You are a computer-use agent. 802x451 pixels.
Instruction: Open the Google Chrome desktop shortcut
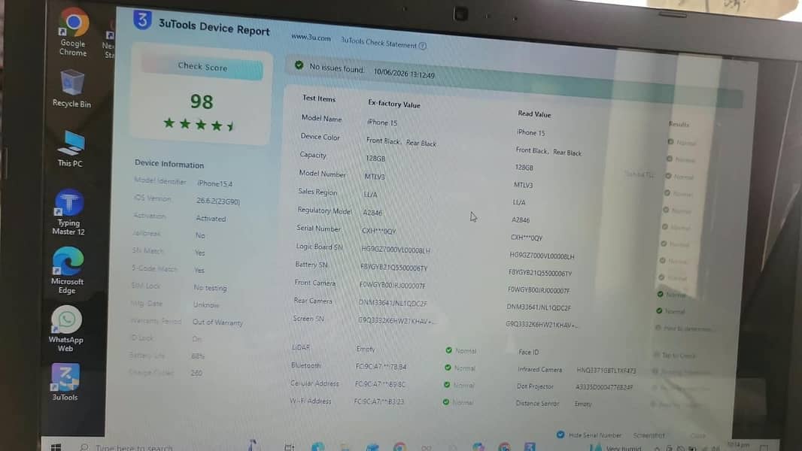tap(73, 32)
